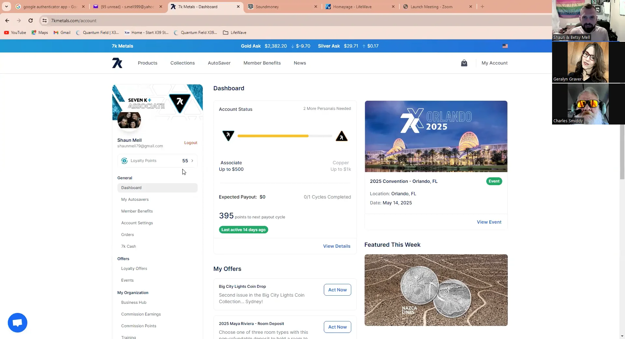The image size is (625, 339).
Task: Select Dashboard in the sidebar
Action: pyautogui.click(x=131, y=187)
